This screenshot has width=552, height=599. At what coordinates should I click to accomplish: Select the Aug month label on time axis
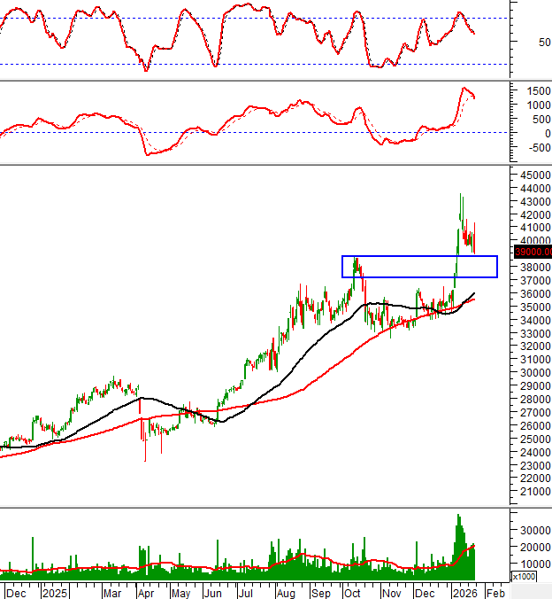[285, 590]
